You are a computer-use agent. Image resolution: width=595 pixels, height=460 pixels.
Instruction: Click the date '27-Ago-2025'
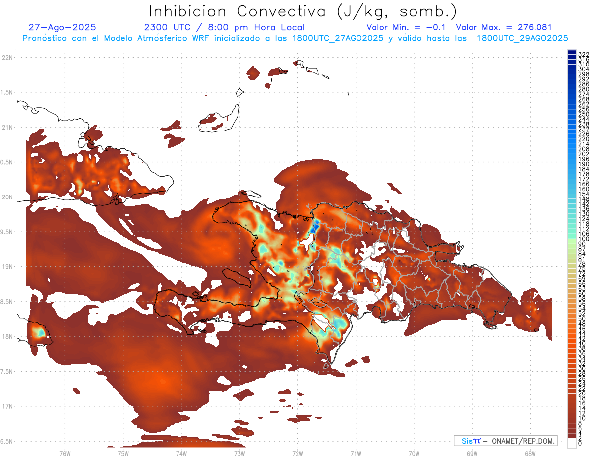pos(62,27)
